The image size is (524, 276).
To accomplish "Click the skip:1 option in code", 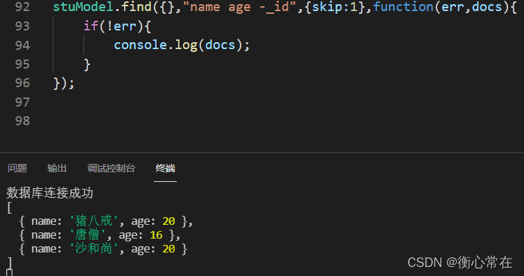I will point(335,7).
